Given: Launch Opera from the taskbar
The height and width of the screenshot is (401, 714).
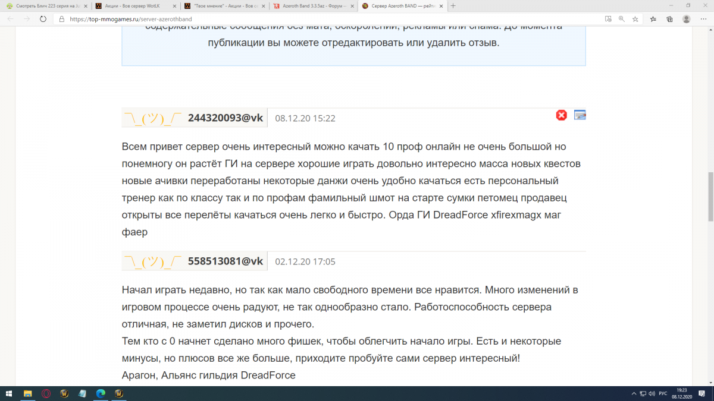Looking at the screenshot, I should (46, 394).
